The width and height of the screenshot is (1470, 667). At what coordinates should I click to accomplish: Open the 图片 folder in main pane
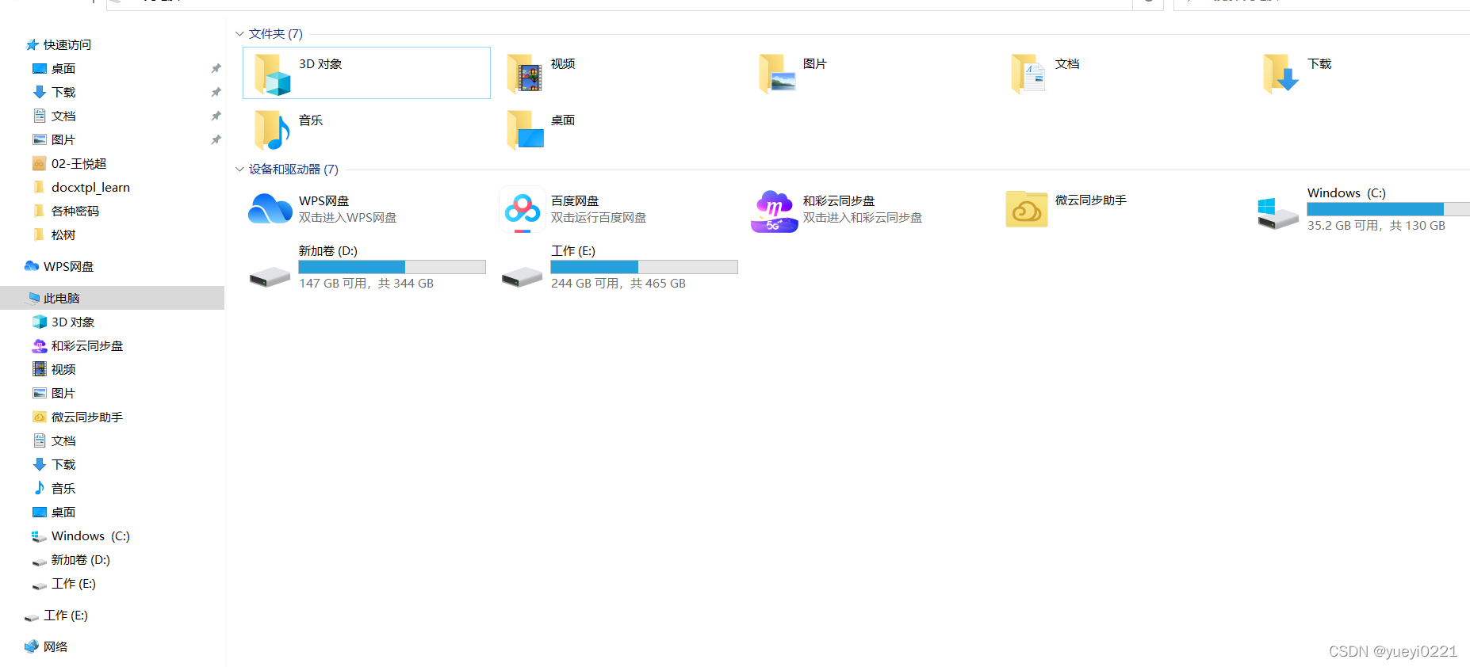(x=777, y=74)
